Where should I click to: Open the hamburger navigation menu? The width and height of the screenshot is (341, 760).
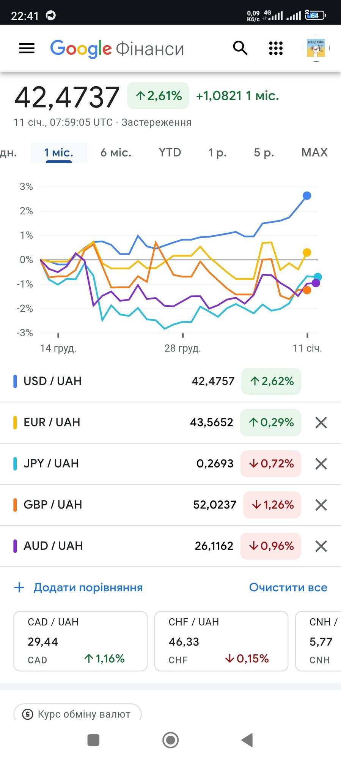click(x=27, y=48)
